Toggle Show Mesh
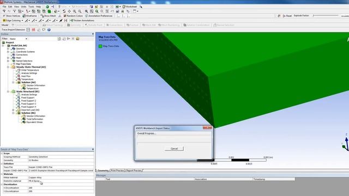This screenshot has height=196, width=349. (48, 16)
